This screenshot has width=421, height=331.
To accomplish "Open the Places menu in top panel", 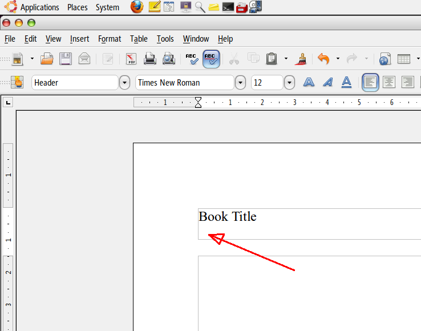I will [77, 7].
